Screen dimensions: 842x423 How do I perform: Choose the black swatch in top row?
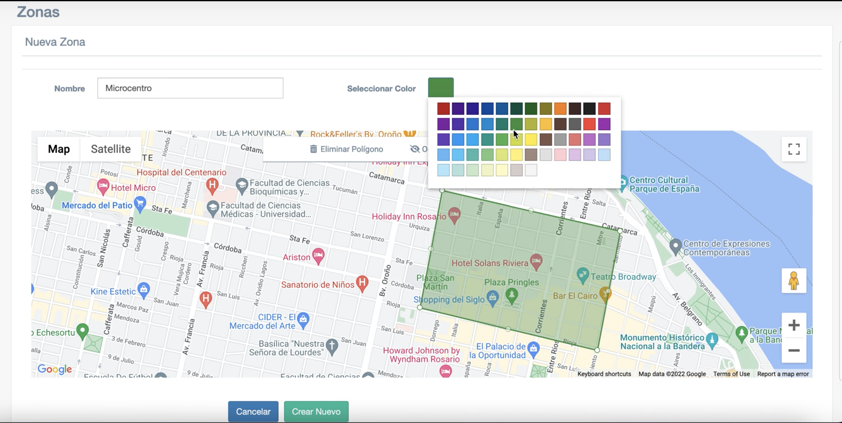(589, 109)
